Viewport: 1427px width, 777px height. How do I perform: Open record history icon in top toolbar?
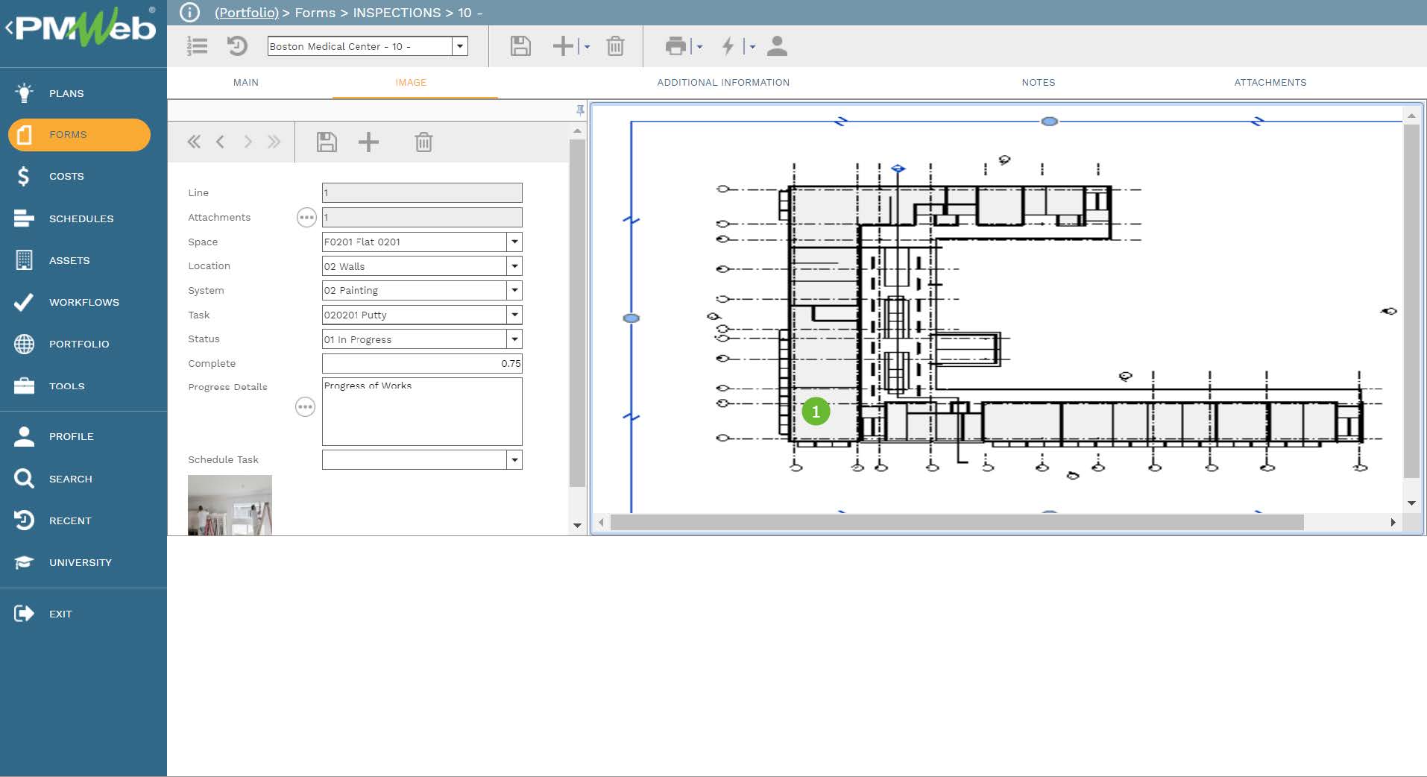tap(237, 46)
